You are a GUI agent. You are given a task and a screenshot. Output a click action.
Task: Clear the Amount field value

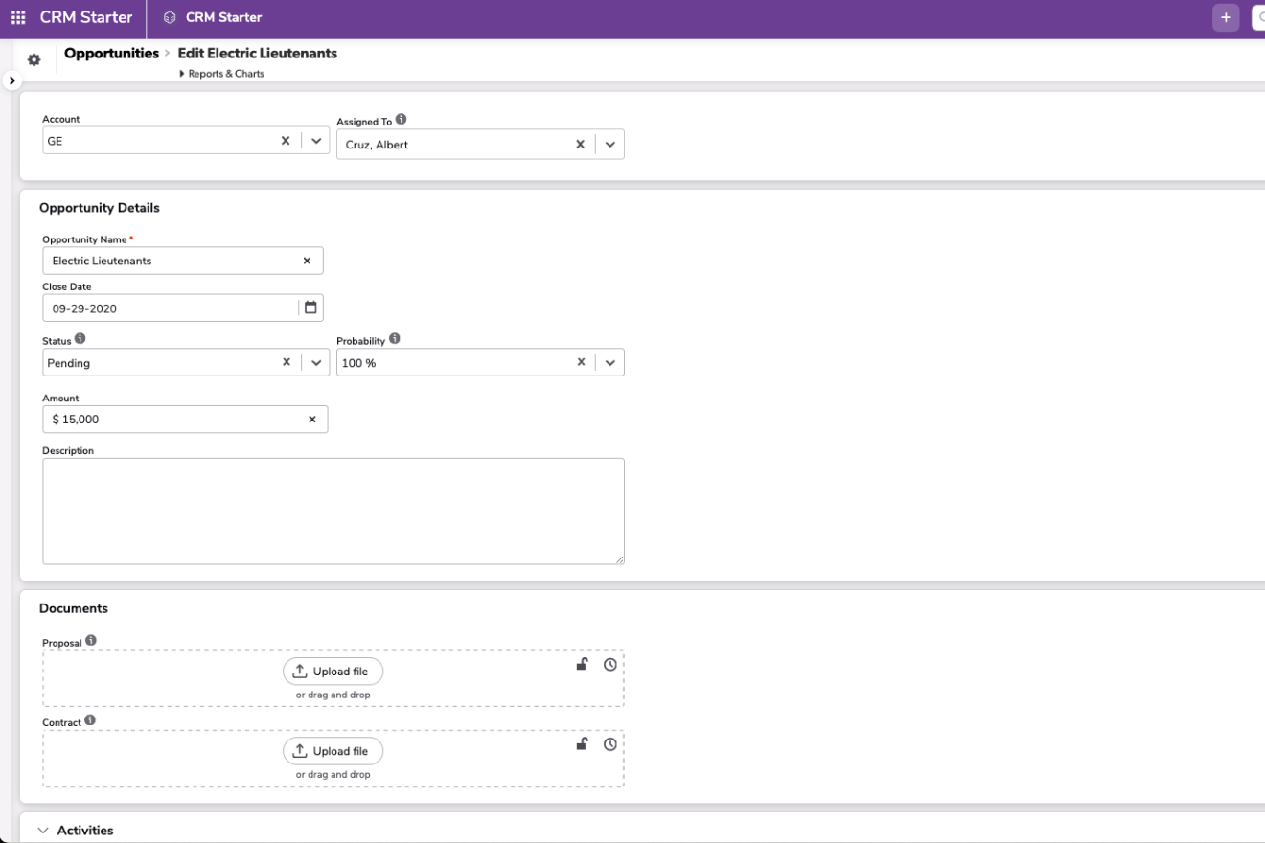[x=311, y=420]
